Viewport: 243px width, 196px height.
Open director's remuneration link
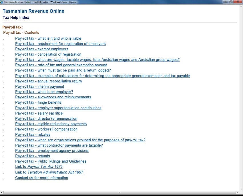[46, 119]
